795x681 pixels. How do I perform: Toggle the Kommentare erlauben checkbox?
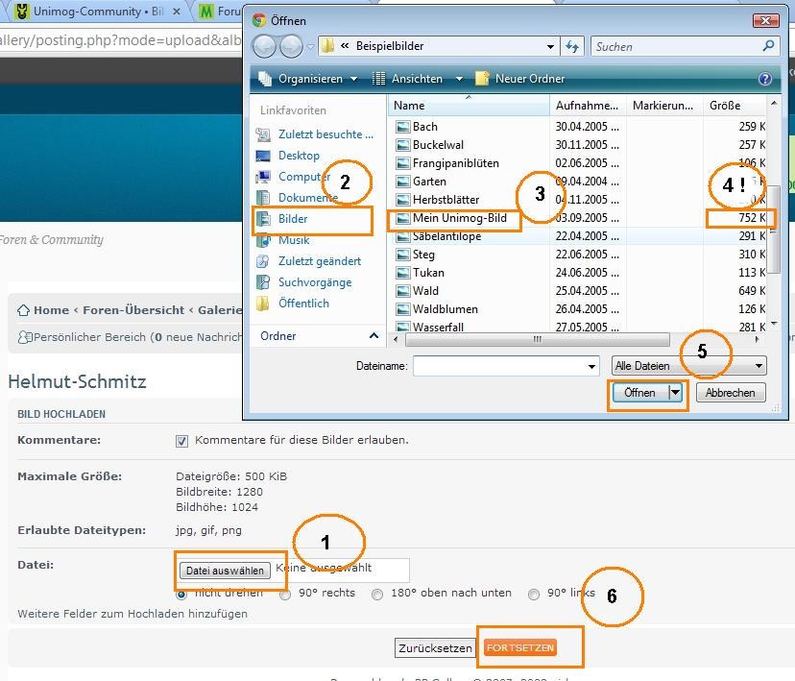pos(182,441)
